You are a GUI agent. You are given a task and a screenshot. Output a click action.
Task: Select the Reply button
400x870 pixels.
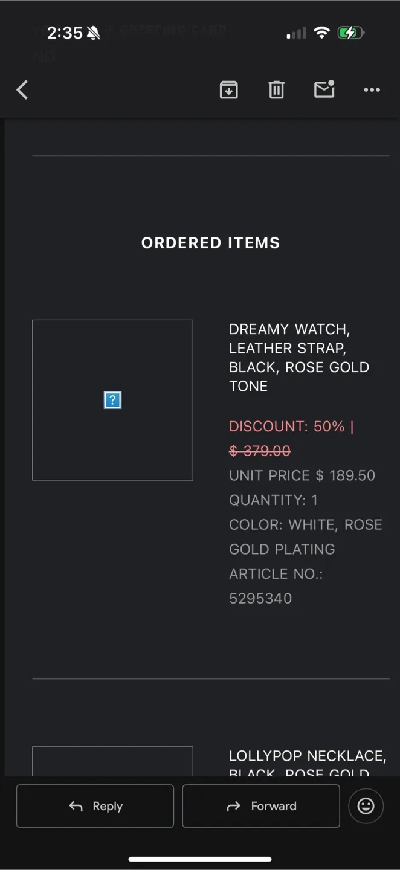click(94, 806)
